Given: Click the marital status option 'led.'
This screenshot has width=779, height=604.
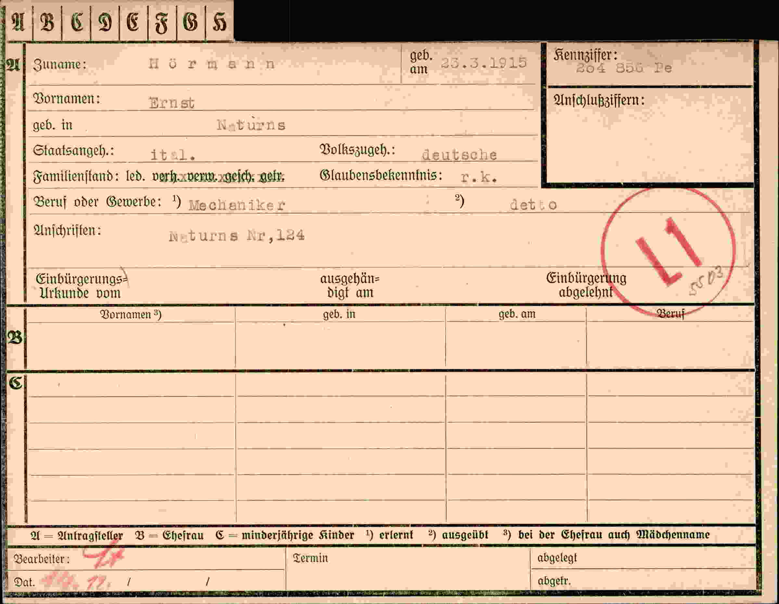Looking at the screenshot, I should (x=135, y=176).
